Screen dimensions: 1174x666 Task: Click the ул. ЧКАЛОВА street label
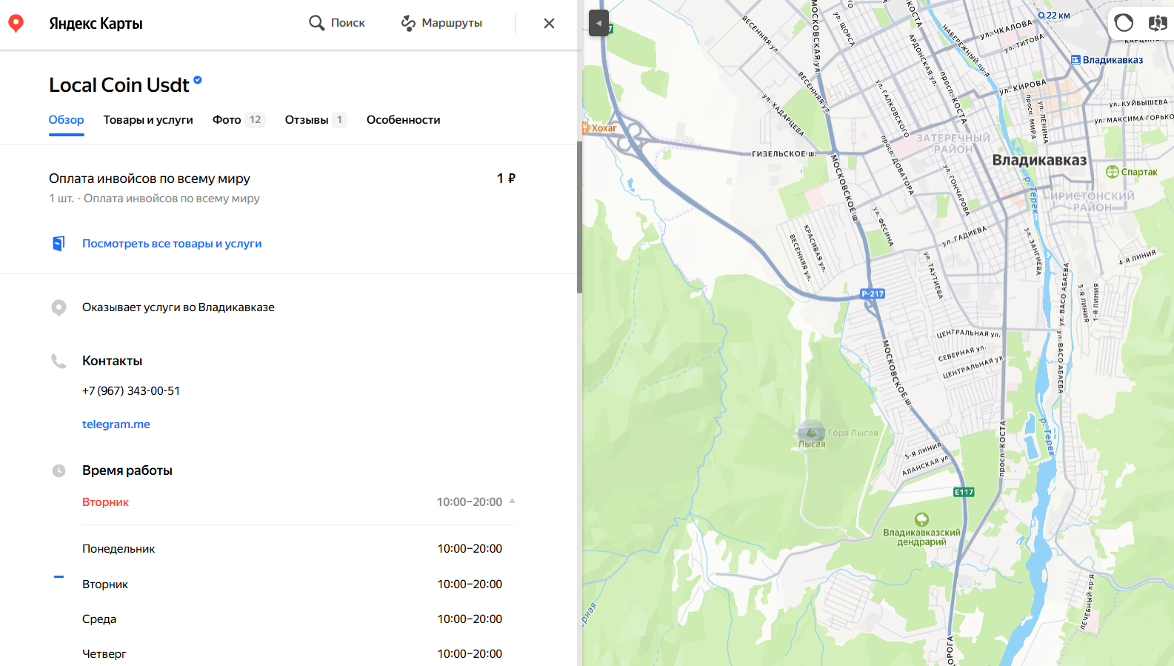coord(1006,30)
